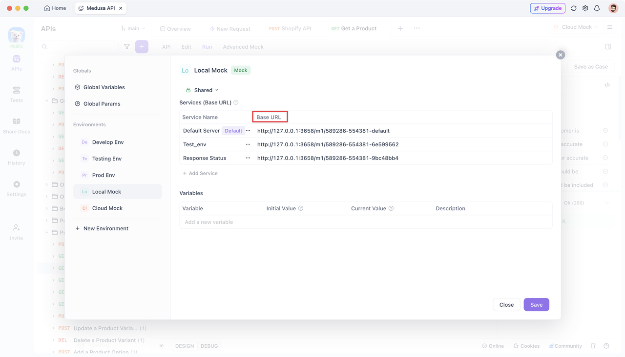Image resolution: width=625 pixels, height=357 pixels.
Task: Click Save as Case button
Action: pyautogui.click(x=591, y=67)
